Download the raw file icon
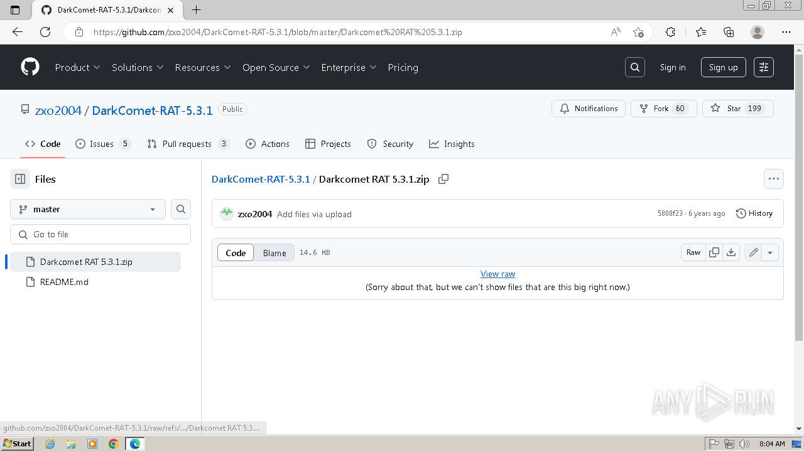 coord(731,252)
